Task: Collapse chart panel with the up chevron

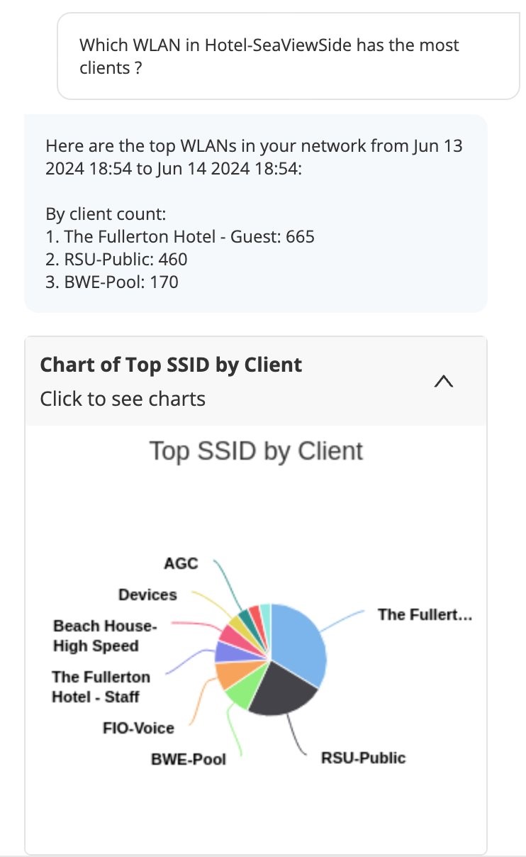Action: click(x=443, y=382)
